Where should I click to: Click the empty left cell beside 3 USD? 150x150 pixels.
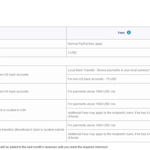[33, 53]
